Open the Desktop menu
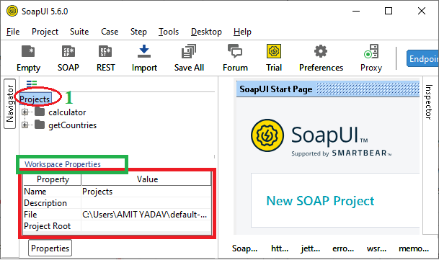The height and width of the screenshot is (260, 439). 206,32
